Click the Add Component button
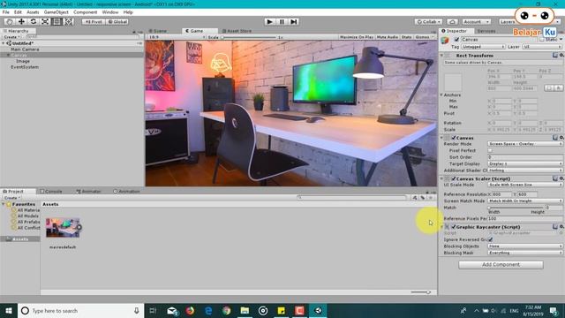 501,265
